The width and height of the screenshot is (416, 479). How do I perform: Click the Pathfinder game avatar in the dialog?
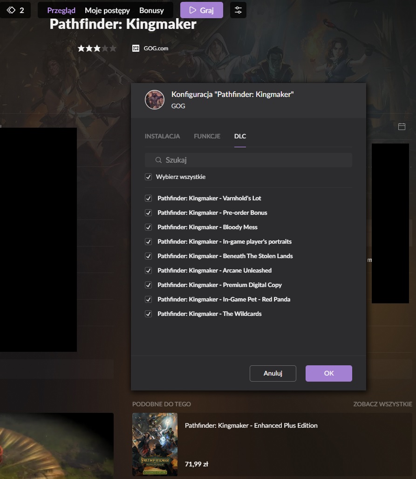(155, 100)
